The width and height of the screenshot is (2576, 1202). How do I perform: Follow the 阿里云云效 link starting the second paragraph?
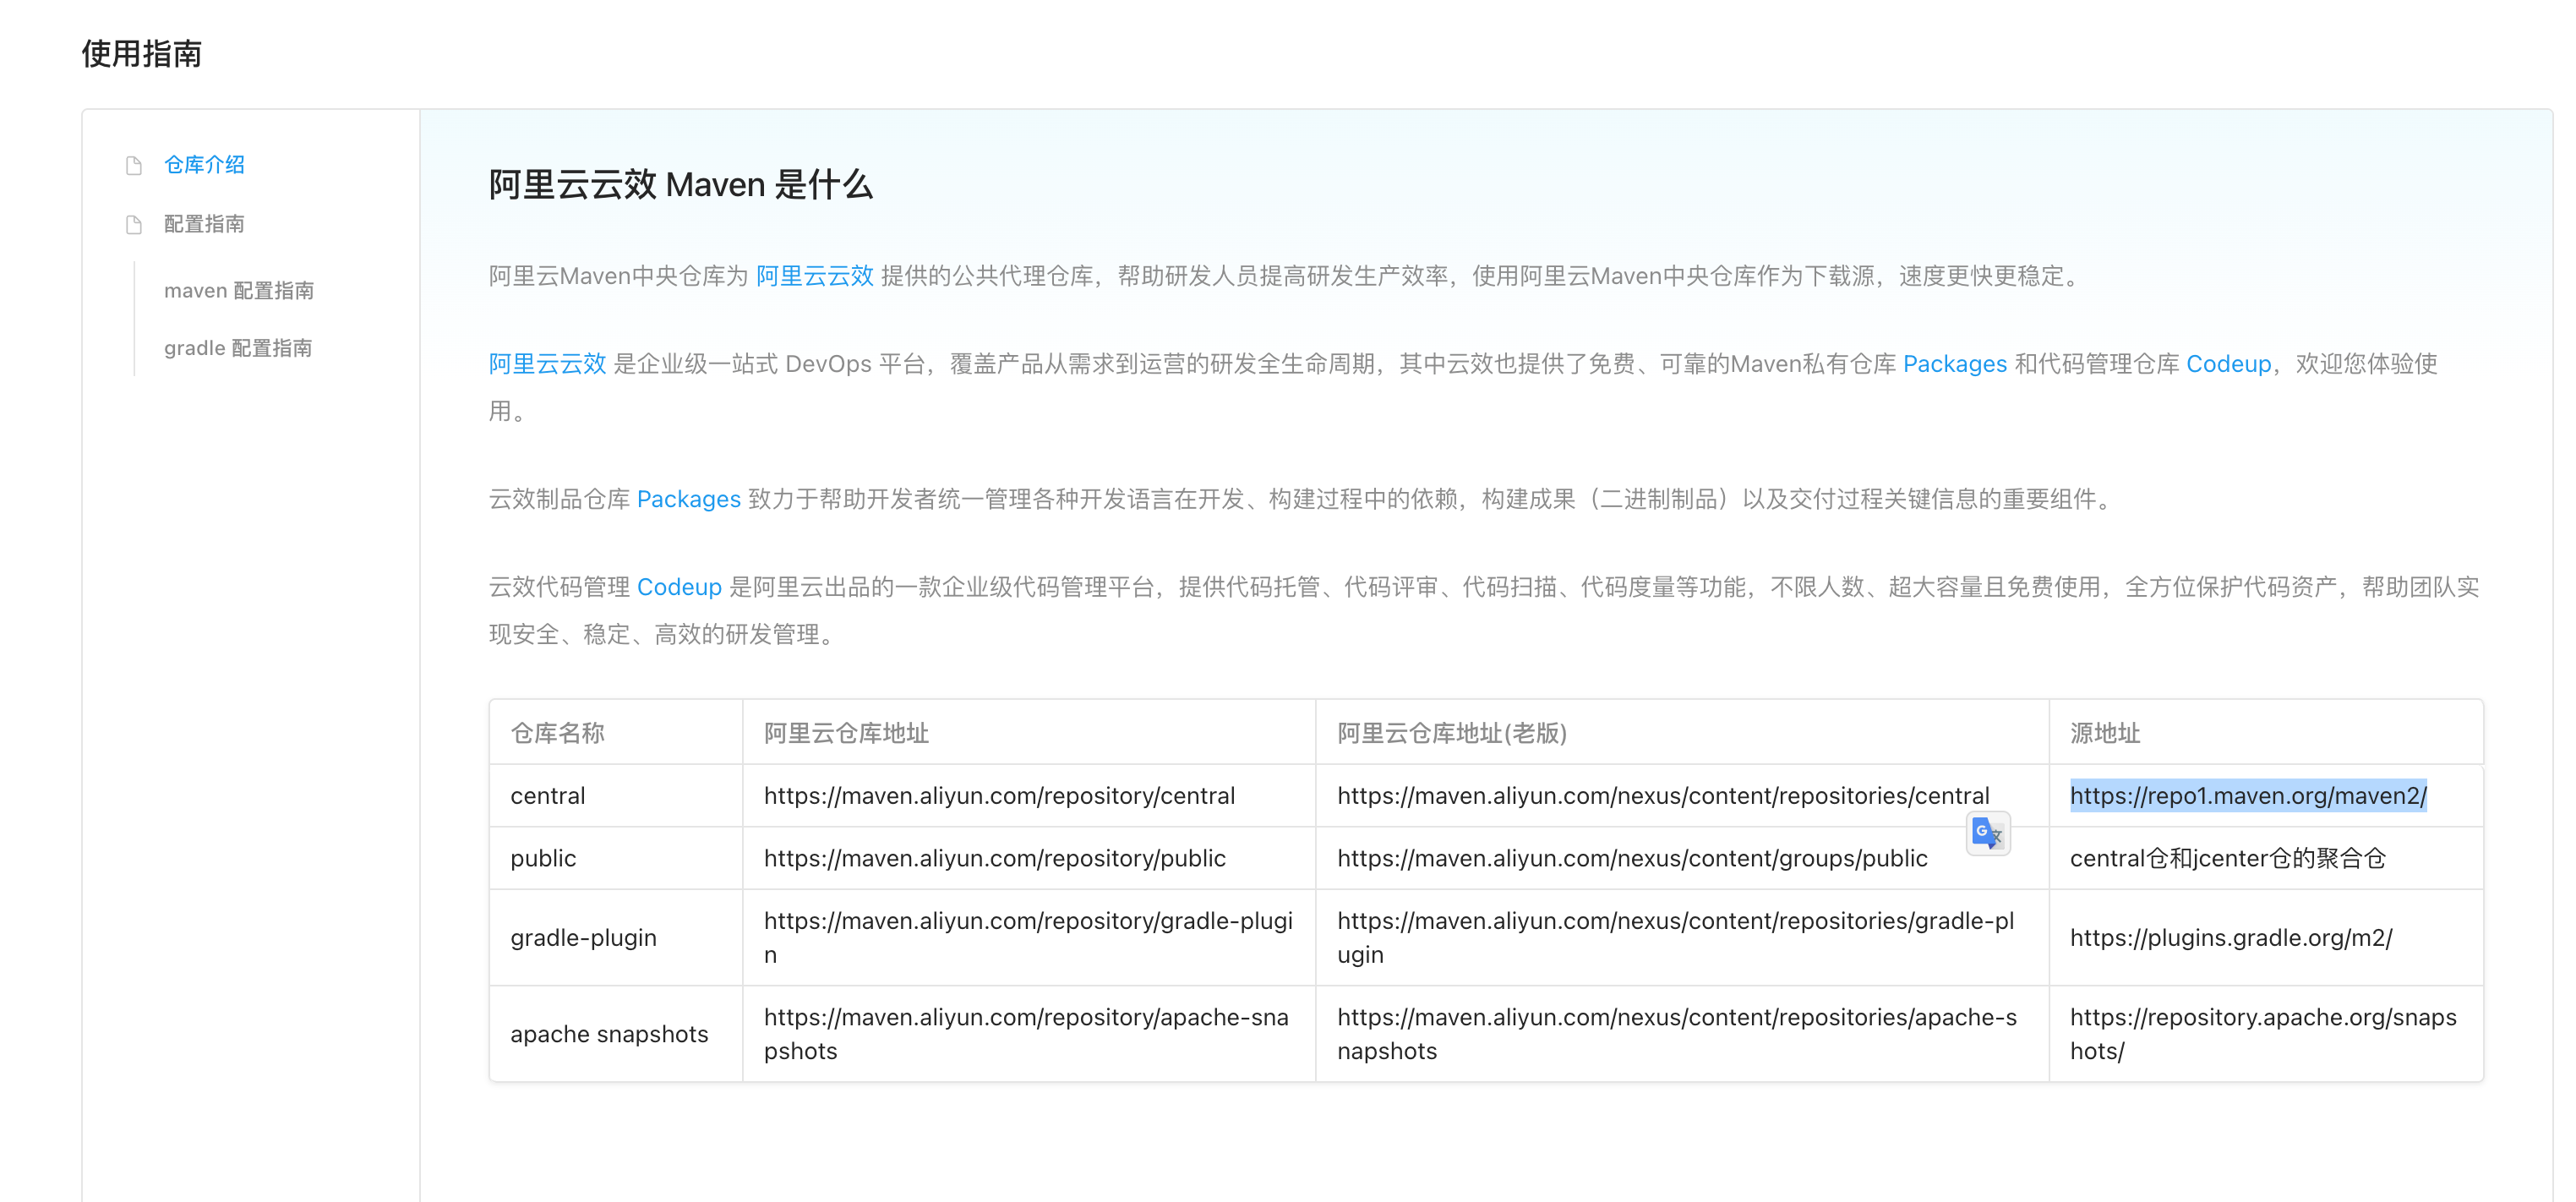(547, 364)
